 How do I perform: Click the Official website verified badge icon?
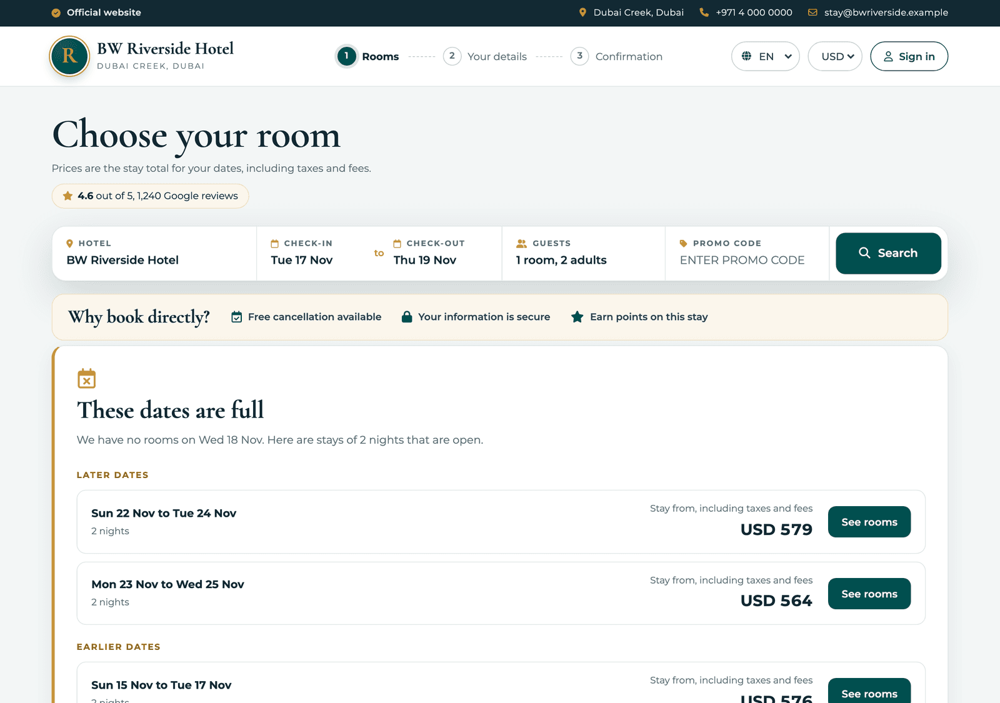tap(56, 12)
